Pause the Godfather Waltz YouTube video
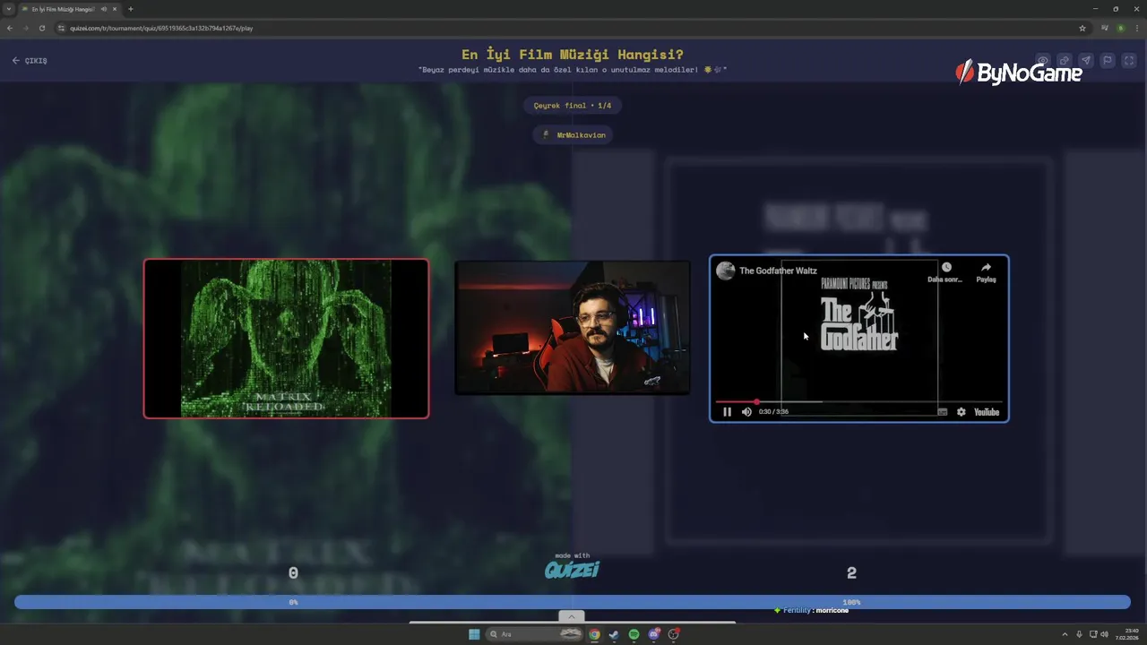 [727, 412]
